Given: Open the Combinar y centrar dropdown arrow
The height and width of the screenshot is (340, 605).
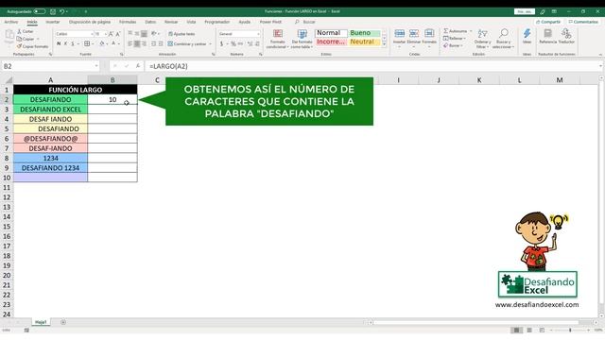Looking at the screenshot, I should coord(210,44).
